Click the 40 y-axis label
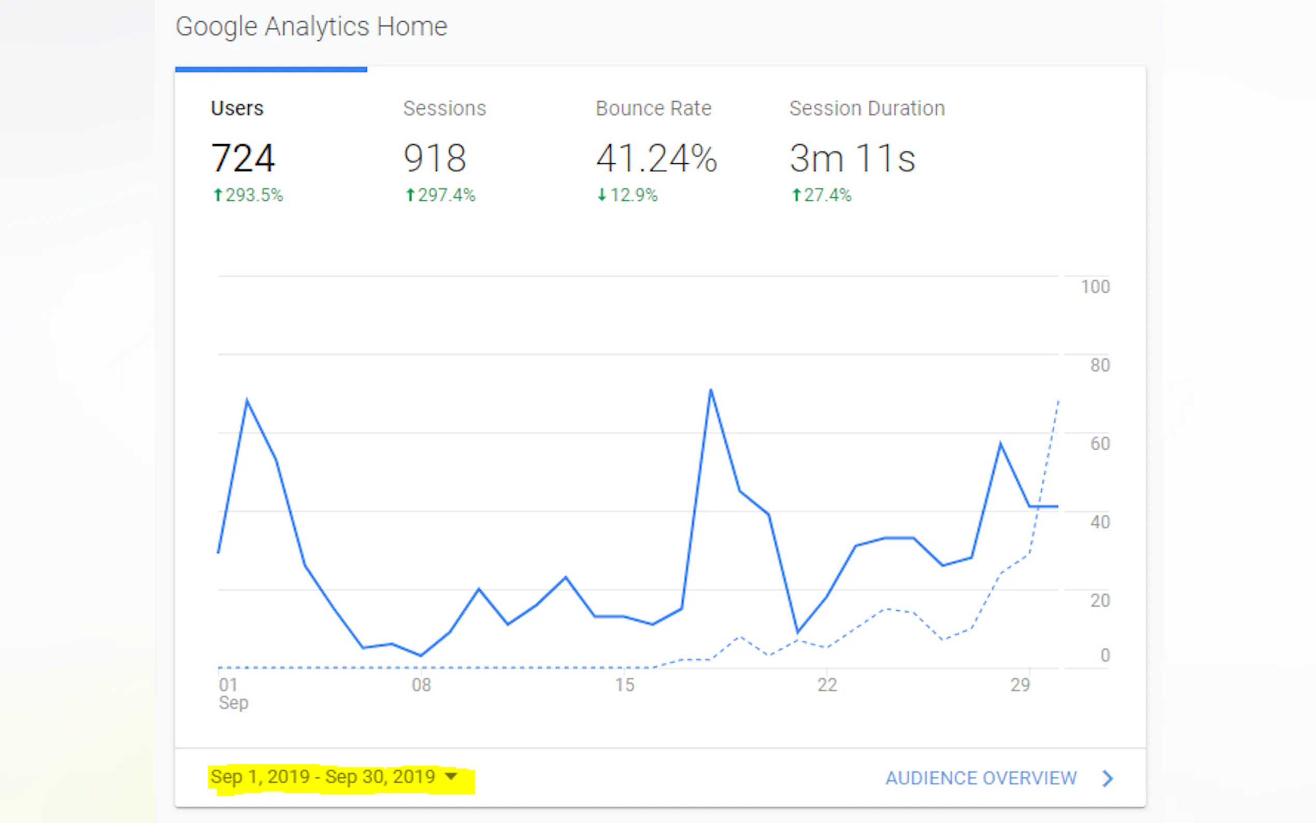 tap(1099, 522)
